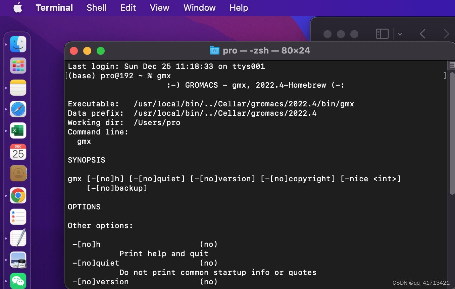Launch WeChat from the Dock

[x=18, y=281]
